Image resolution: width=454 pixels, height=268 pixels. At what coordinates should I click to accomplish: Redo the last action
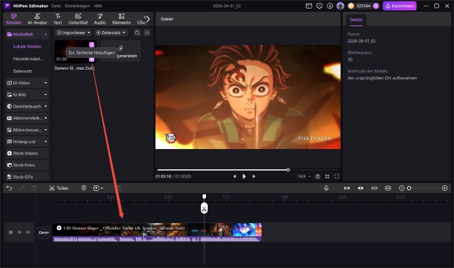(22, 188)
